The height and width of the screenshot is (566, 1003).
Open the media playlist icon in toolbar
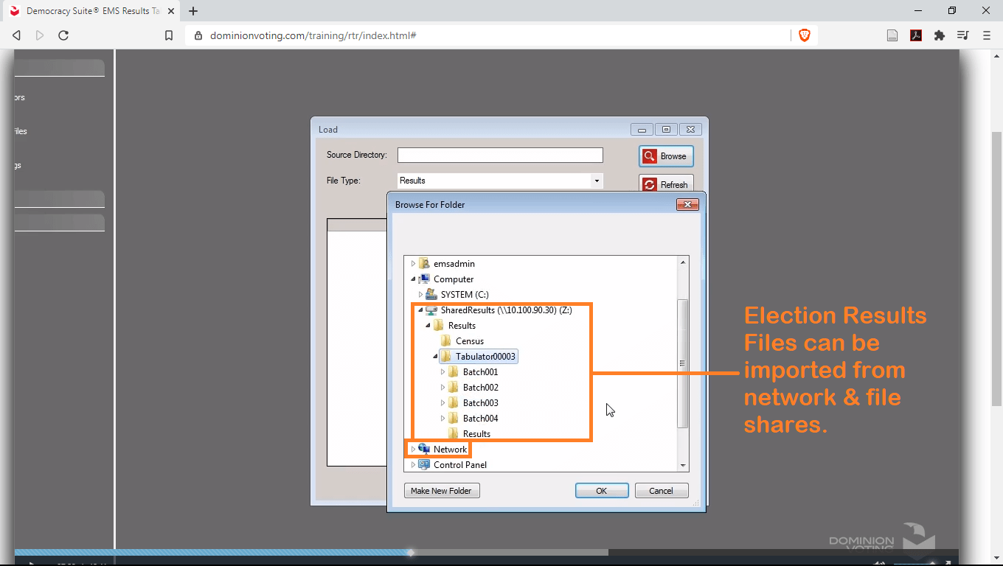tap(962, 35)
